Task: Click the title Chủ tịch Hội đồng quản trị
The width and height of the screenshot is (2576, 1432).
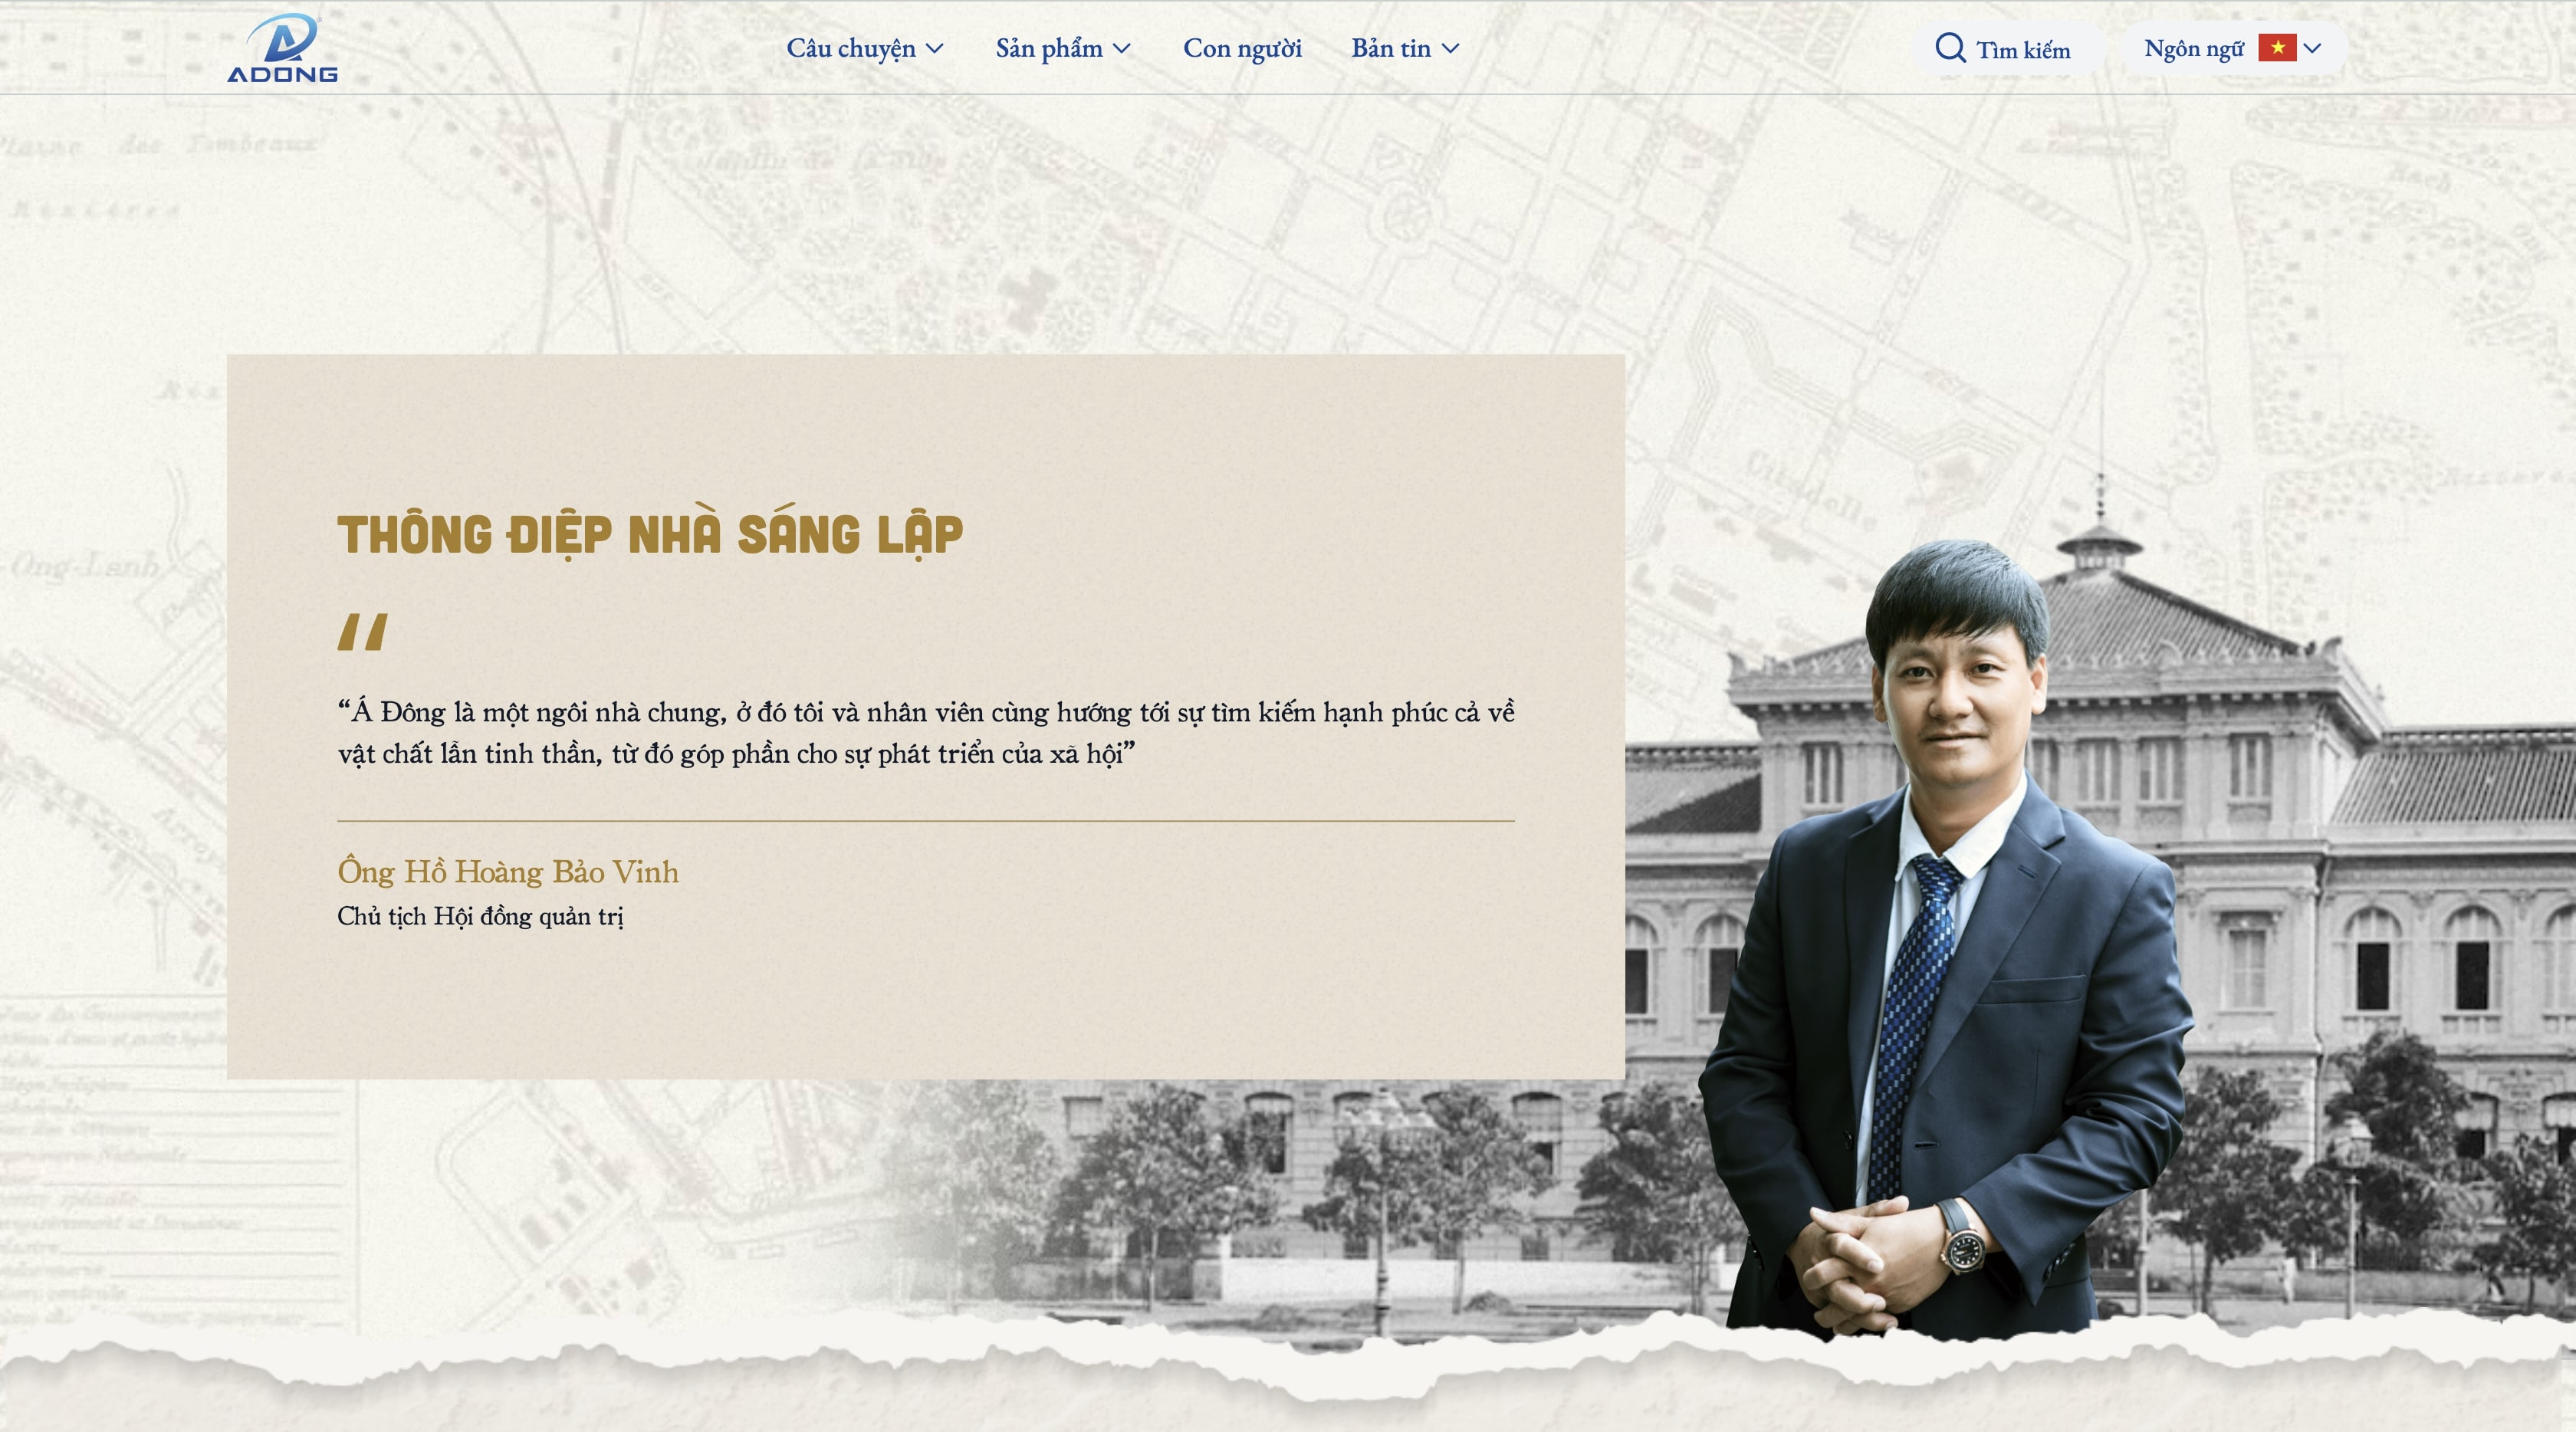Action: coord(480,917)
